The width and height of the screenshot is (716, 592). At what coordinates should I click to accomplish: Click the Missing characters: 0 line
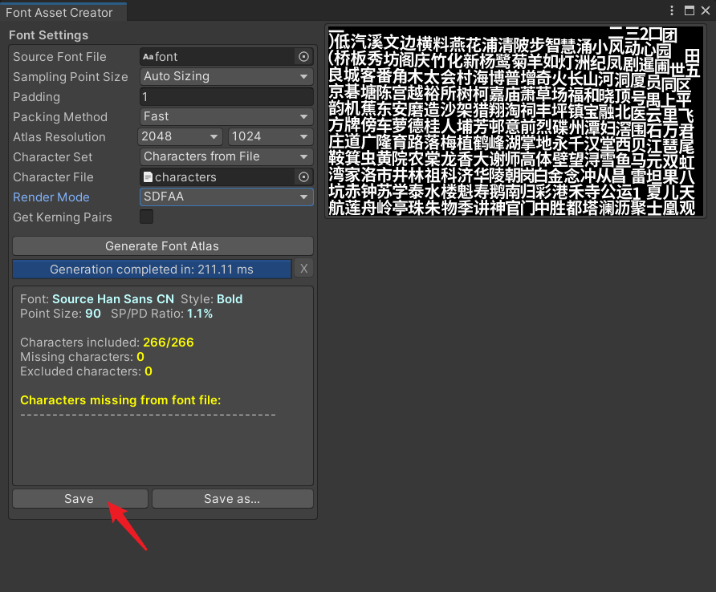click(82, 357)
